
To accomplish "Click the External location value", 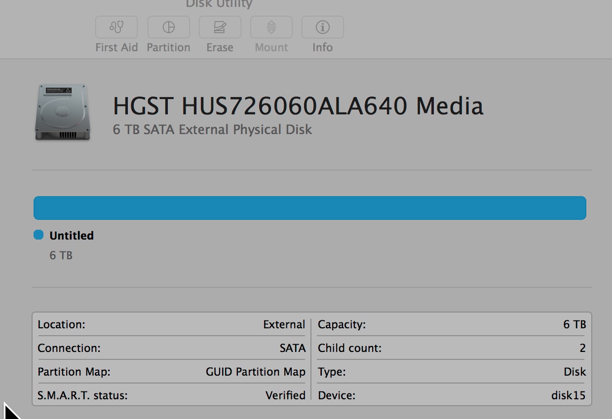I will point(284,324).
